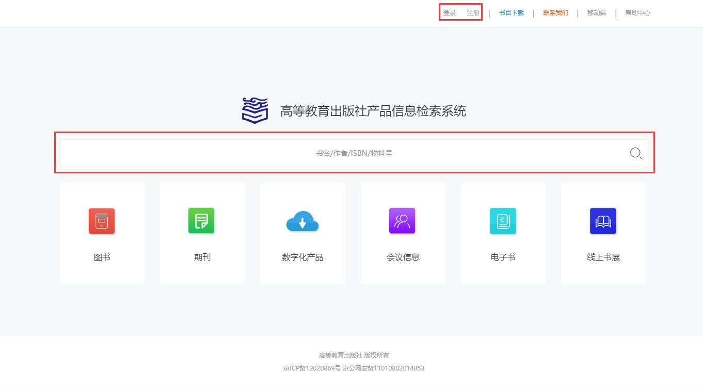The image size is (703, 388).
Task: Open the 电子书 e-book icon
Action: coord(503,221)
